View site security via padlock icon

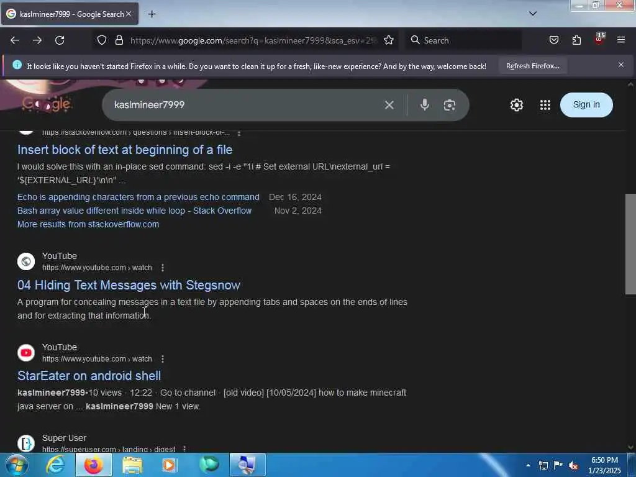tap(119, 40)
